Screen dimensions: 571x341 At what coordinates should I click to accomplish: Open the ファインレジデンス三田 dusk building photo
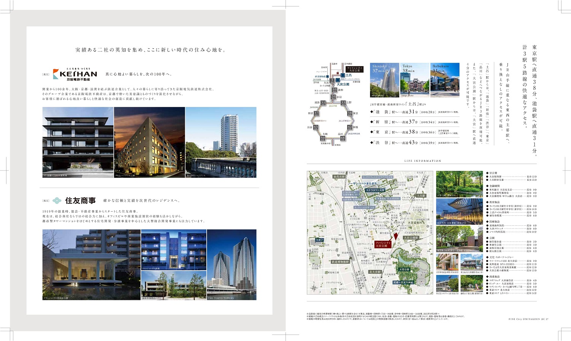coord(149,142)
